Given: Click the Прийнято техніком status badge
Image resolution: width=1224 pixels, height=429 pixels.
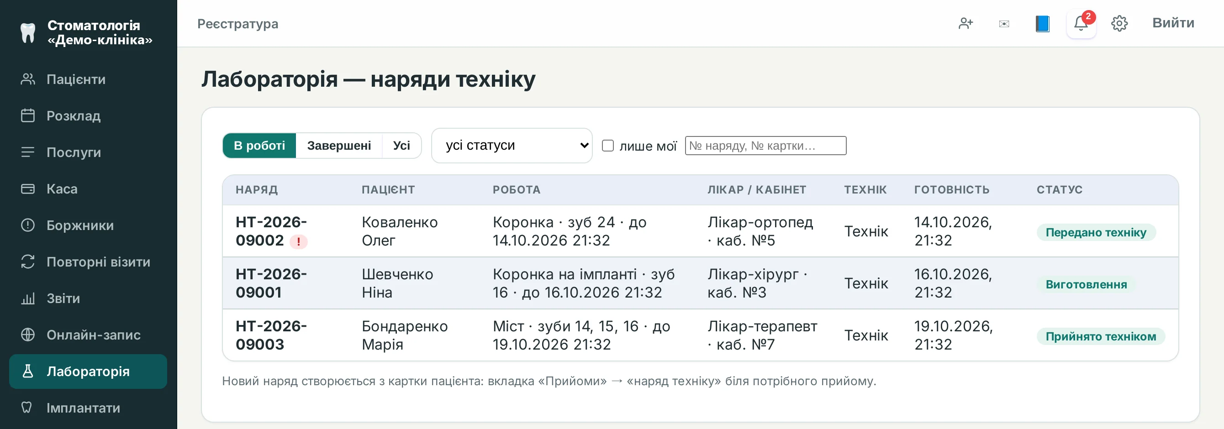Looking at the screenshot, I should pyautogui.click(x=1101, y=336).
